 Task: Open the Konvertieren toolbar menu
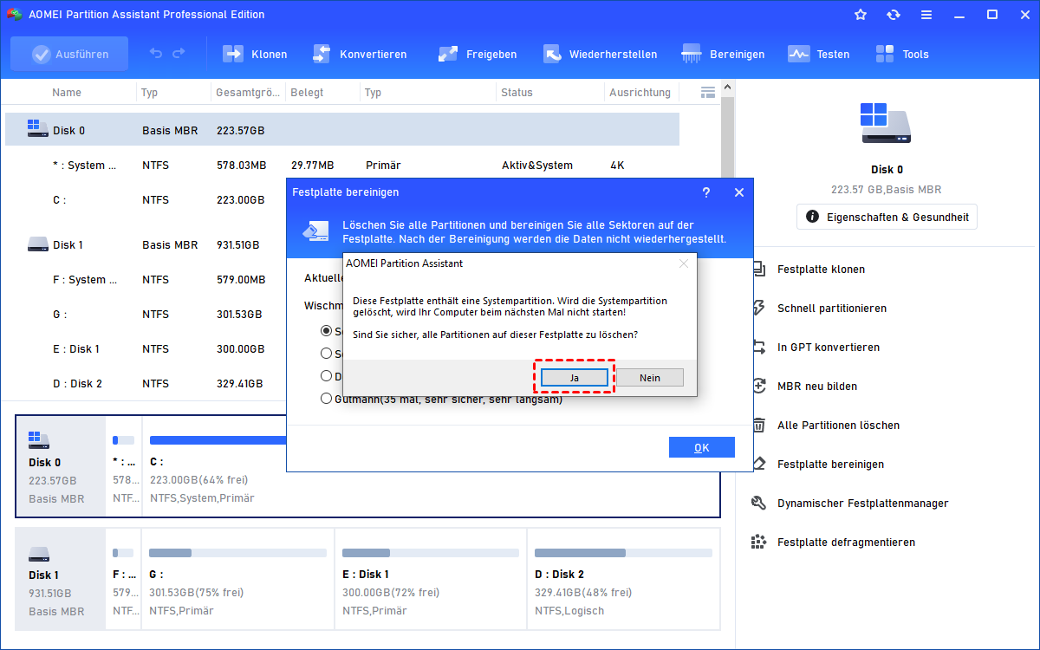[359, 54]
